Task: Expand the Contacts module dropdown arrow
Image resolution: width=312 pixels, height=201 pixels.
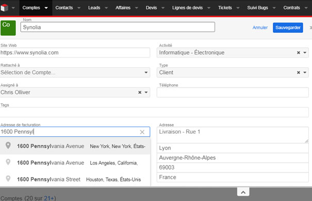Action: 79,8
